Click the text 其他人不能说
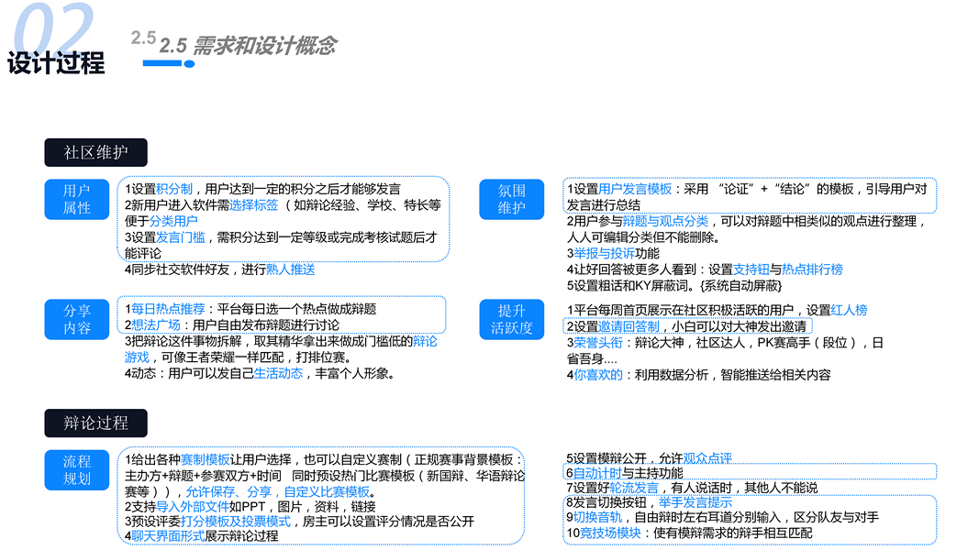This screenshot has width=979, height=550. coord(781,488)
